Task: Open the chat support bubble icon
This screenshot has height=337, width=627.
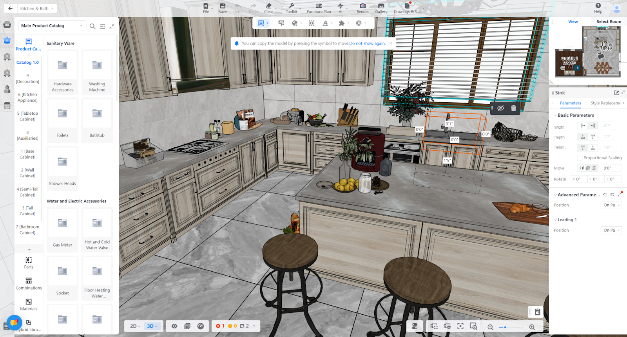Action: pos(14,323)
